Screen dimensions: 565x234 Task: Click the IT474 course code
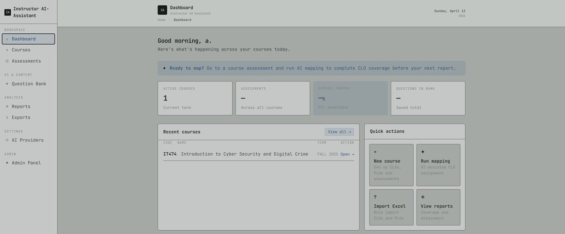click(x=170, y=154)
